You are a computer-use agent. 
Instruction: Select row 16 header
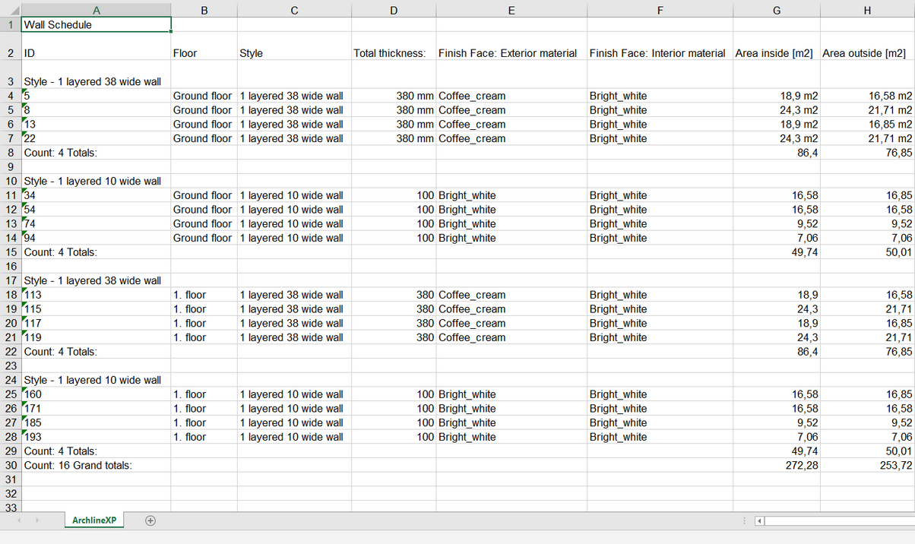11,266
